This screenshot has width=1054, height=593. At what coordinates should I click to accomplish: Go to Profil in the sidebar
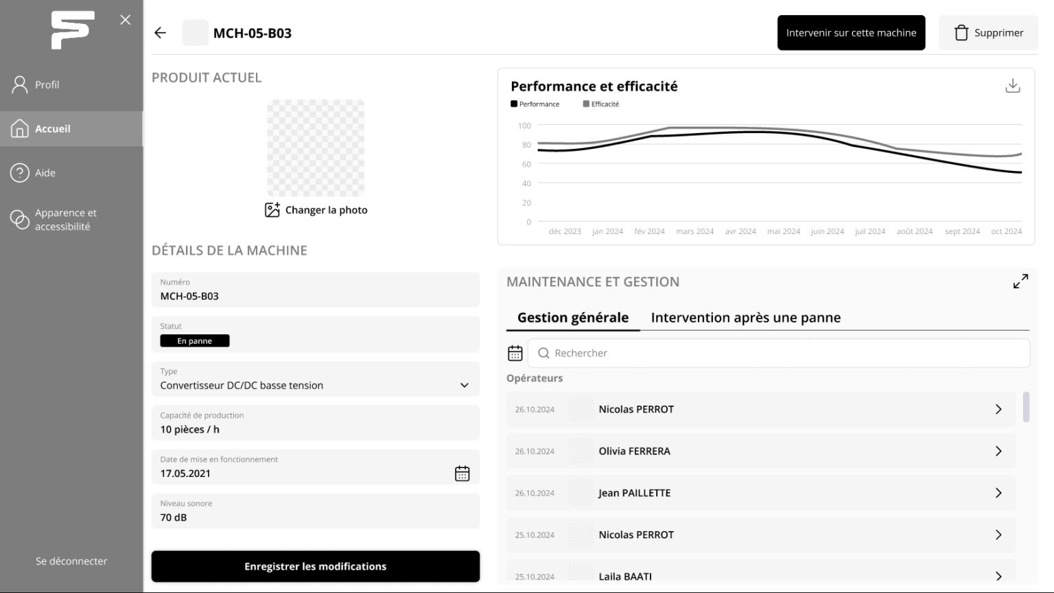pos(47,84)
